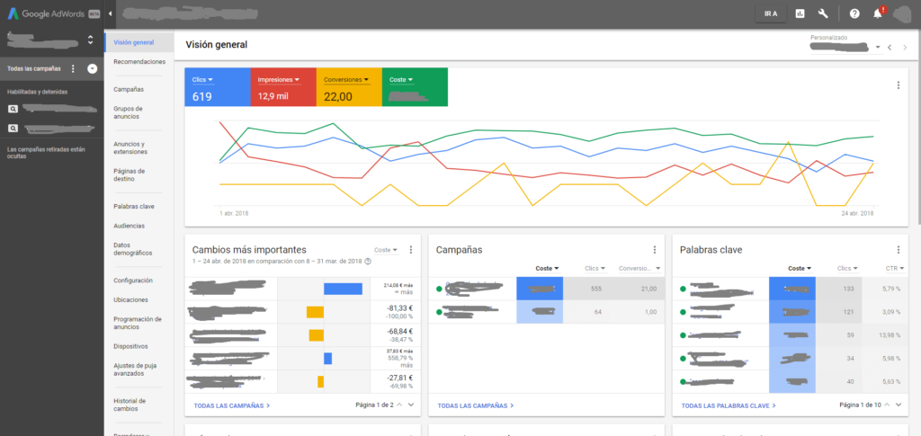Open Conversio... column dropdown in Campañas card
The width and height of the screenshot is (921, 436).
pos(639,268)
